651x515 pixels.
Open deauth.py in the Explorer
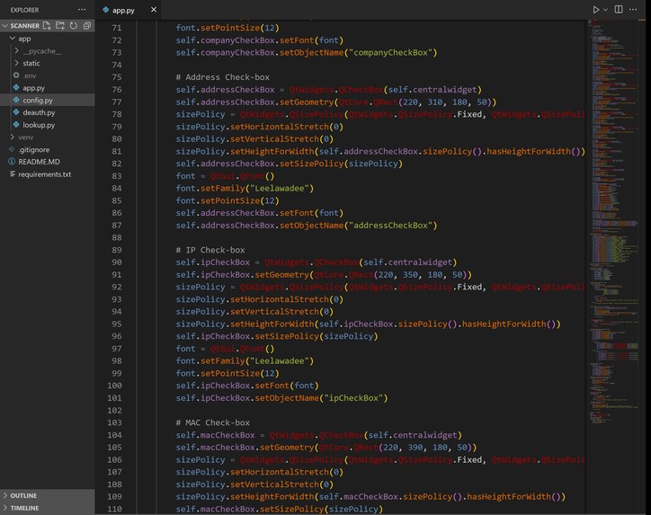click(x=39, y=112)
